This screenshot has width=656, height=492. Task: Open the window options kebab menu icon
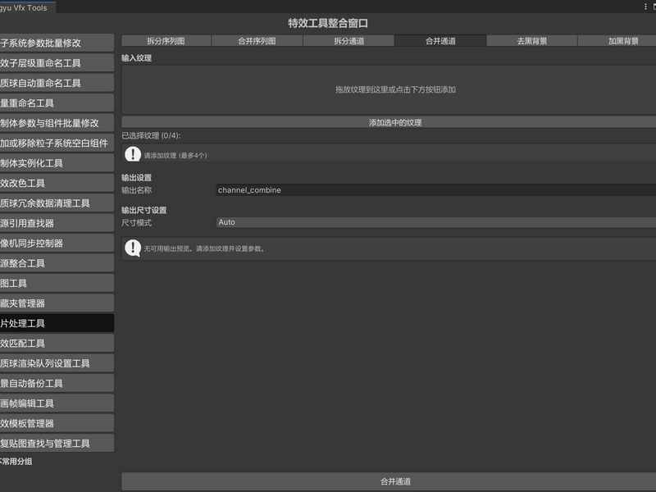(645, 7)
